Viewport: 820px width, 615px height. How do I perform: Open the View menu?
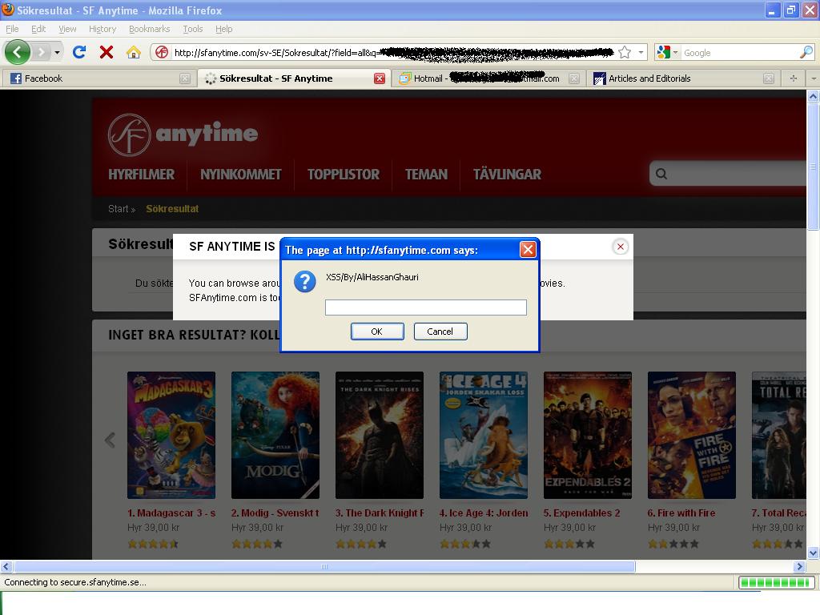tap(67, 29)
